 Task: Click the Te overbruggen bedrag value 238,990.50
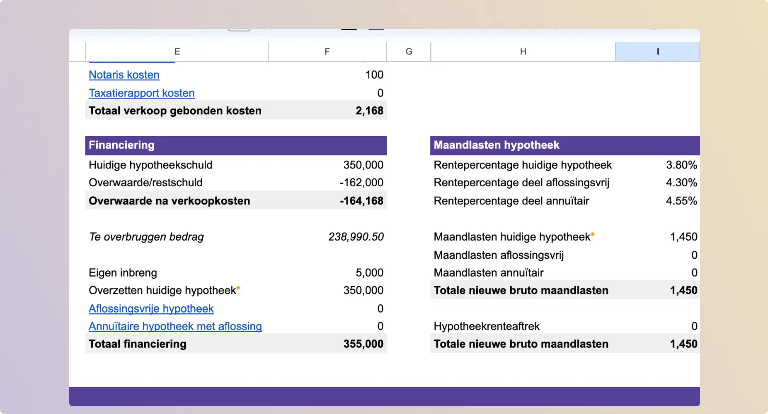(356, 237)
